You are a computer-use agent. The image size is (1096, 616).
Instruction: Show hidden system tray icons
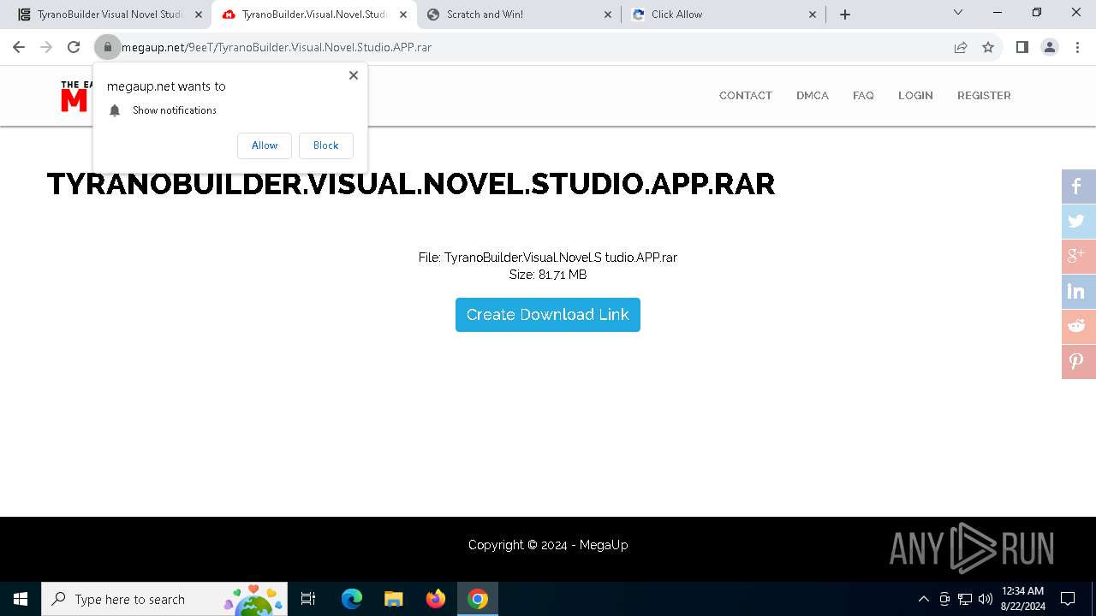pos(923,599)
